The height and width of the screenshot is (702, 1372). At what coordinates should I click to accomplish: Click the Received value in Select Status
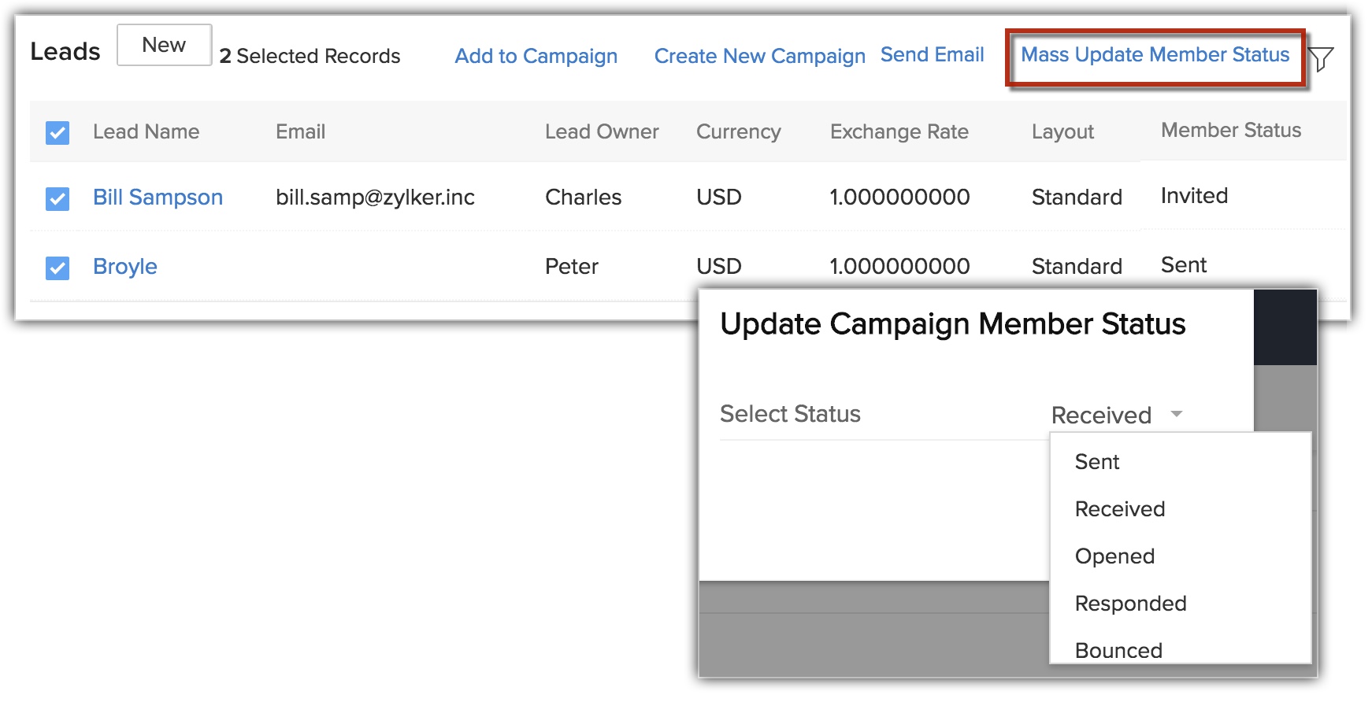1101,415
